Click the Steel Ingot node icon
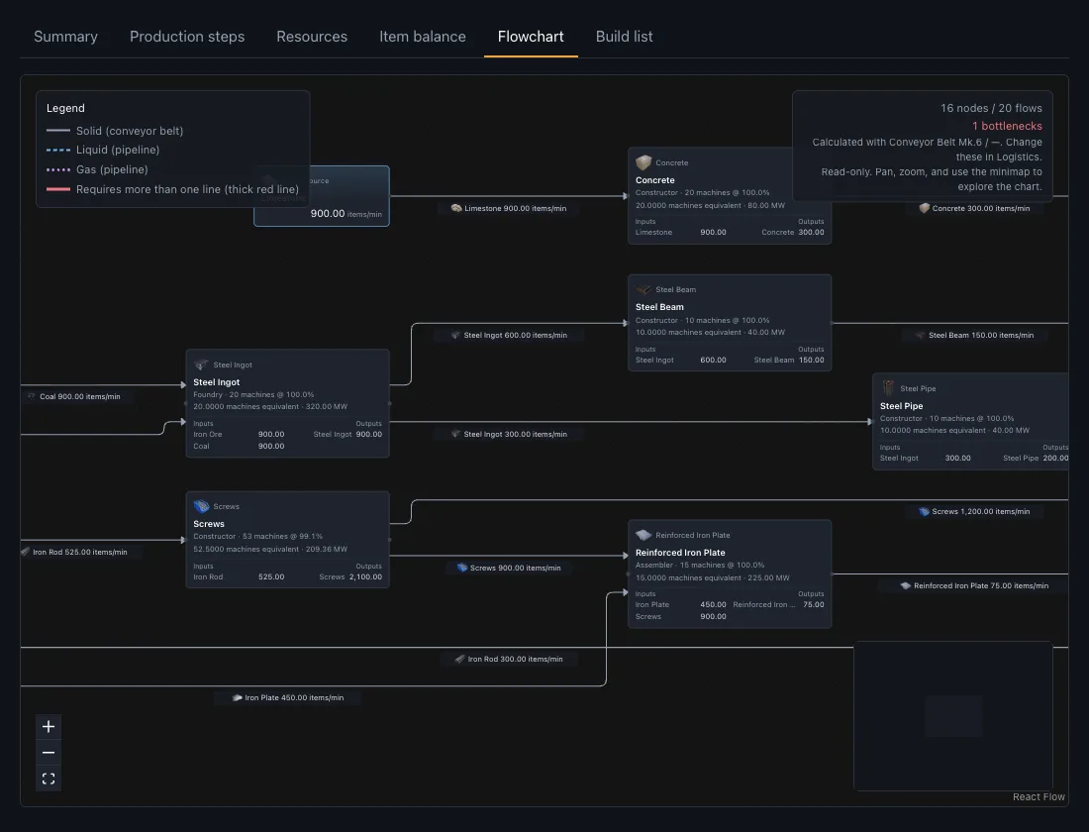The image size is (1089, 832). click(x=201, y=364)
